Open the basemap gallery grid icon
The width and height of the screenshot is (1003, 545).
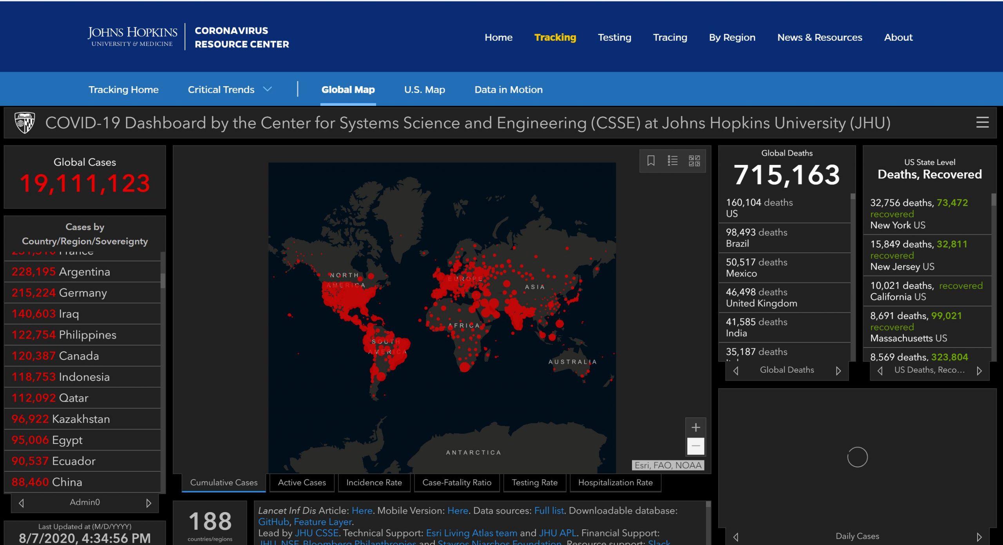(x=694, y=161)
